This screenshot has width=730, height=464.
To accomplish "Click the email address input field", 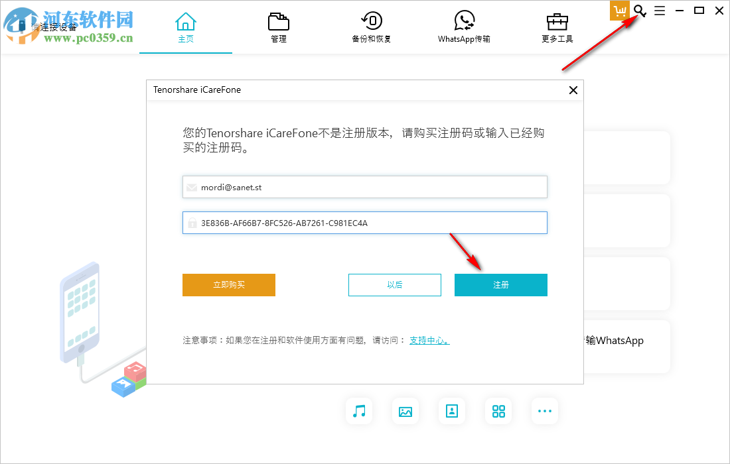I will point(364,187).
